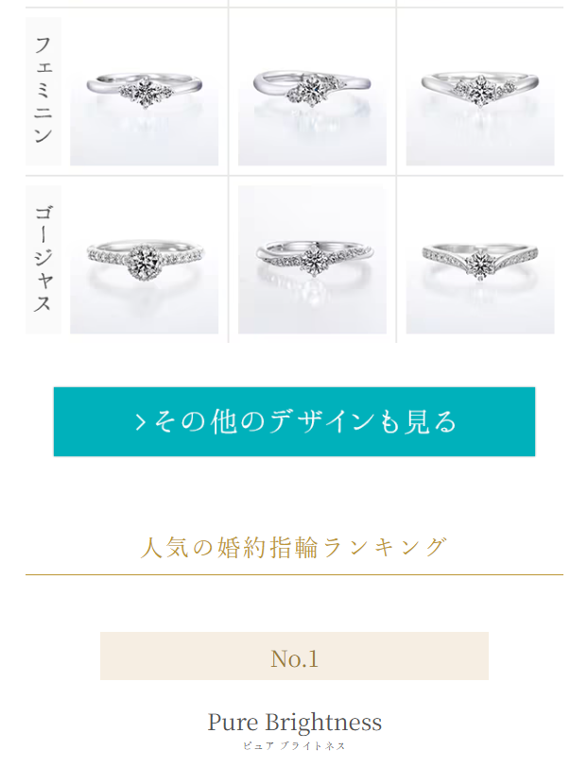Click the フェミニン category label

(x=43, y=92)
